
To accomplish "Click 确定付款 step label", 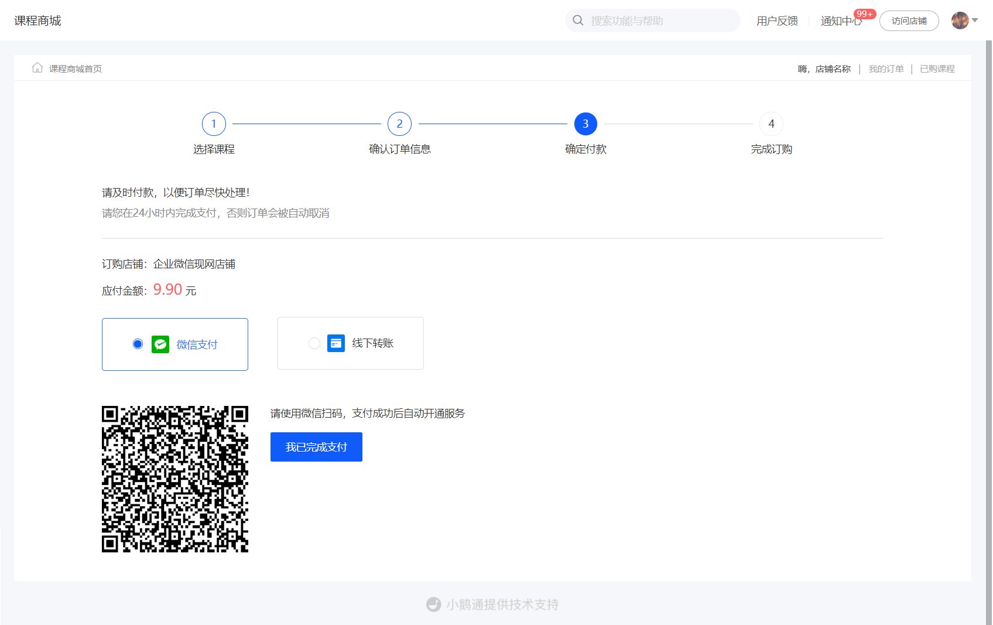I will pos(585,149).
